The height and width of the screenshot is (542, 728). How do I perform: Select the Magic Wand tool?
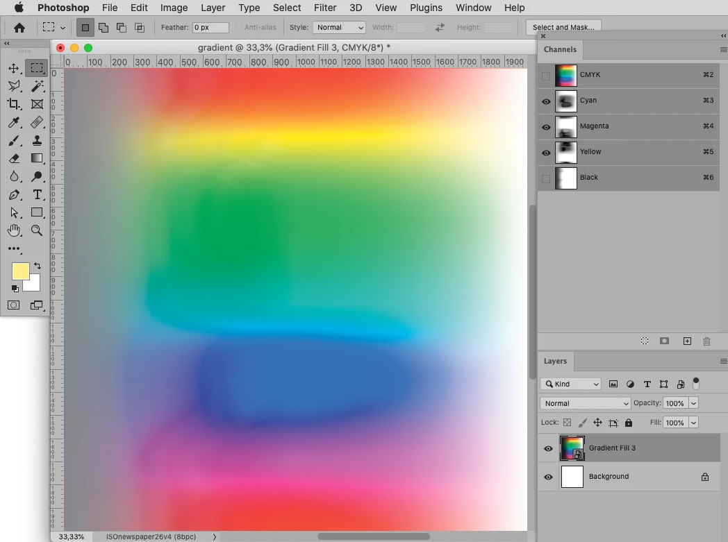coord(37,86)
